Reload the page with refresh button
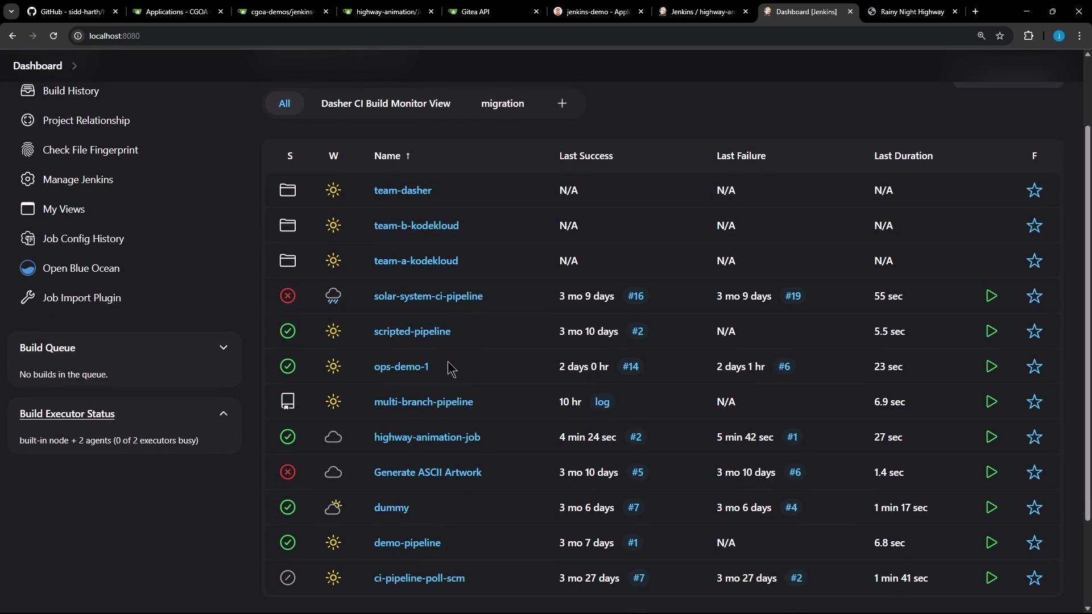 [x=53, y=36]
